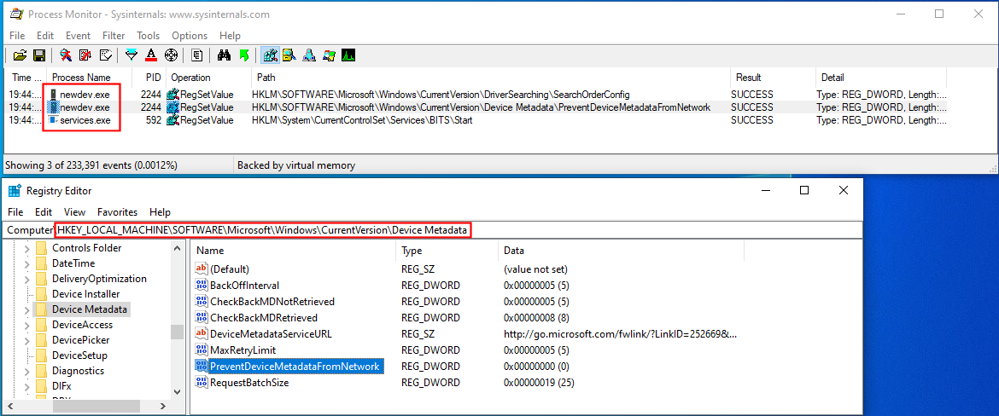999x416 pixels.
Task: Click the Open file icon in Process Monitor toolbar
Action: [x=20, y=55]
